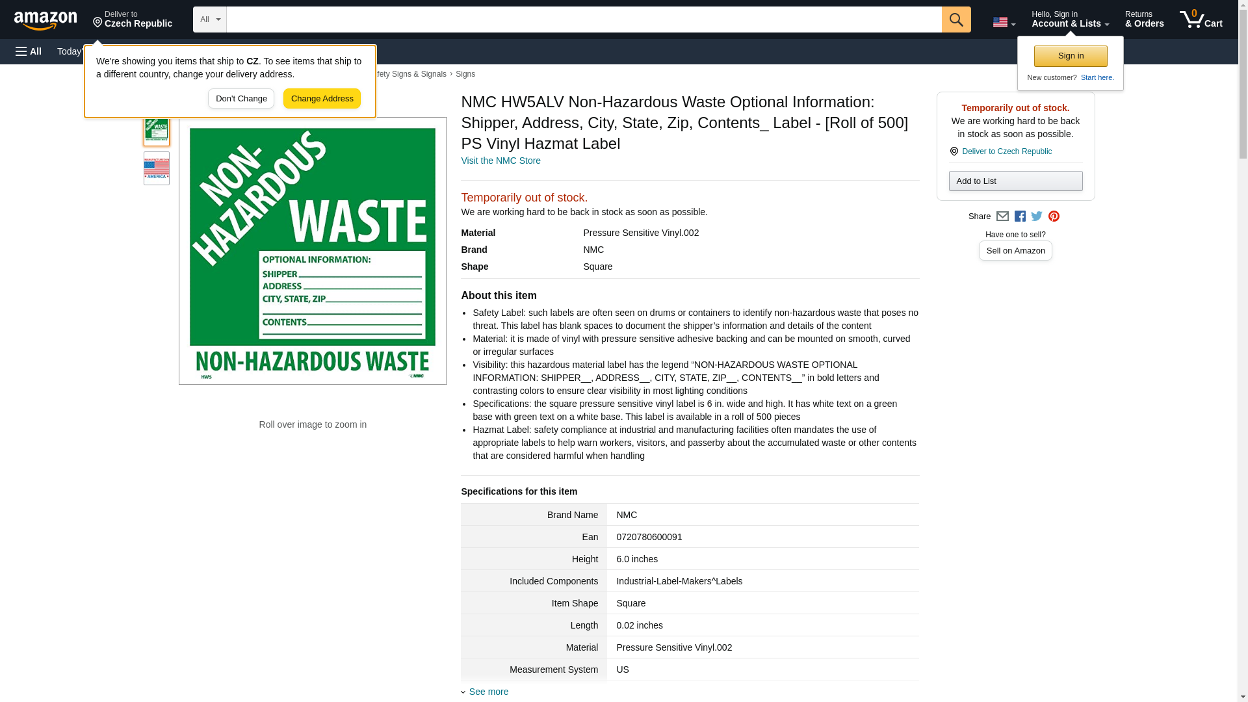The height and width of the screenshot is (702, 1248).
Task: Open the Account & Lists menu
Action: point(1070,19)
